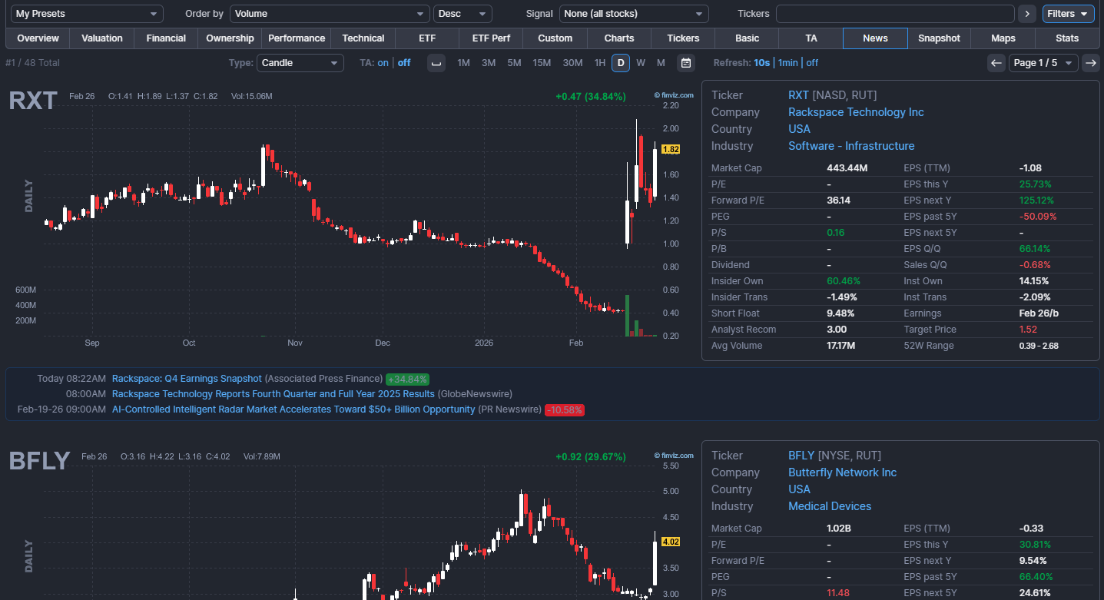The height and width of the screenshot is (600, 1104).
Task: Open the Performance tab
Action: point(297,38)
